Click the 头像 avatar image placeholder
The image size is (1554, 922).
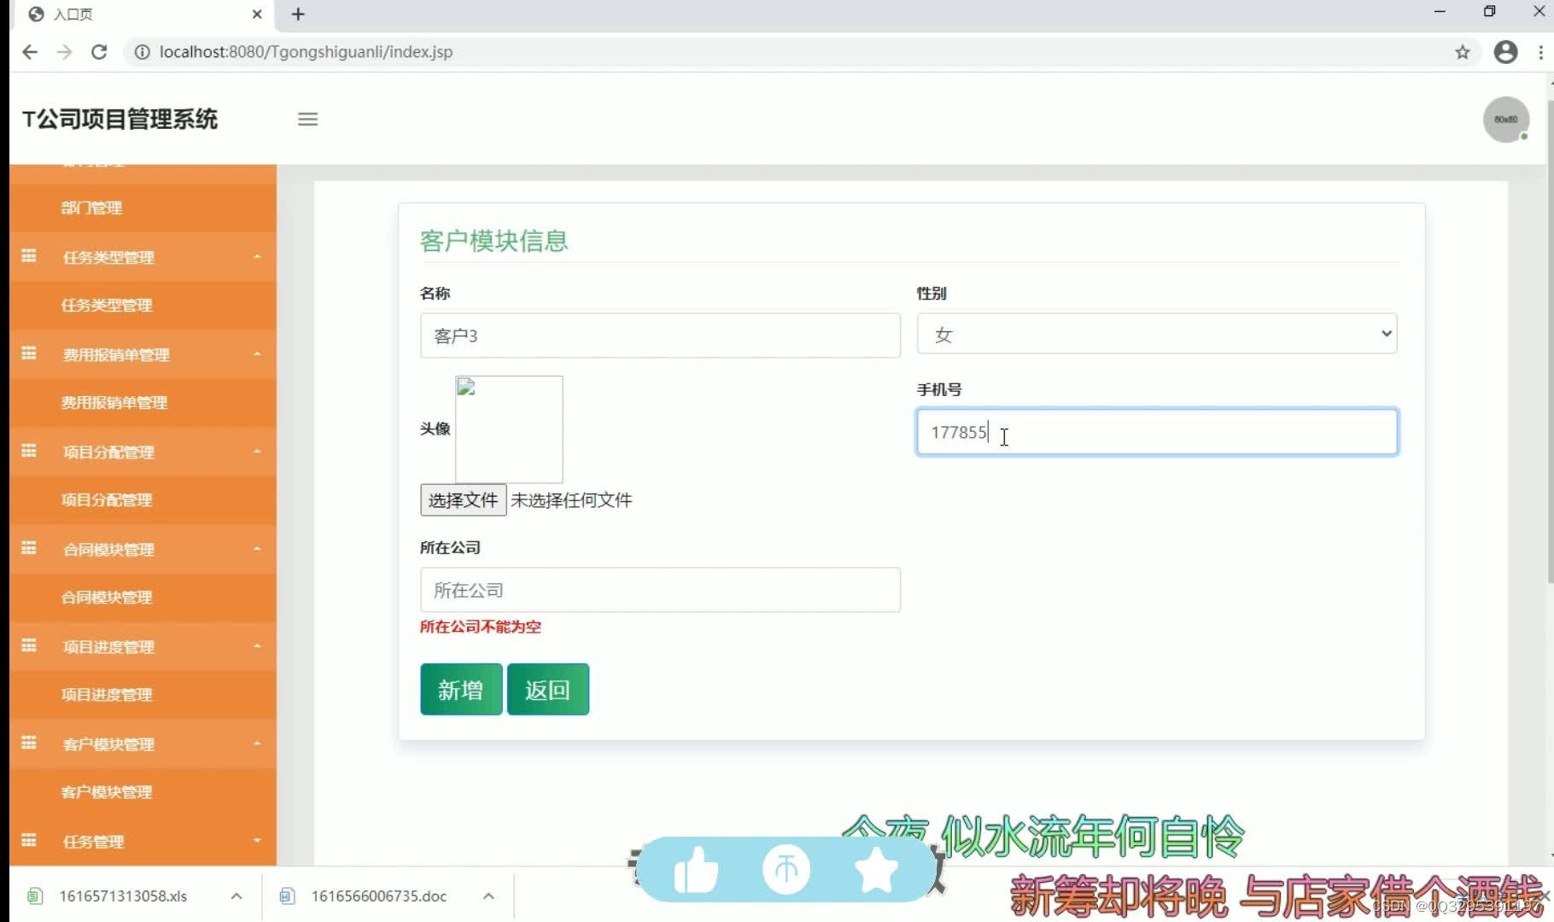pyautogui.click(x=509, y=429)
